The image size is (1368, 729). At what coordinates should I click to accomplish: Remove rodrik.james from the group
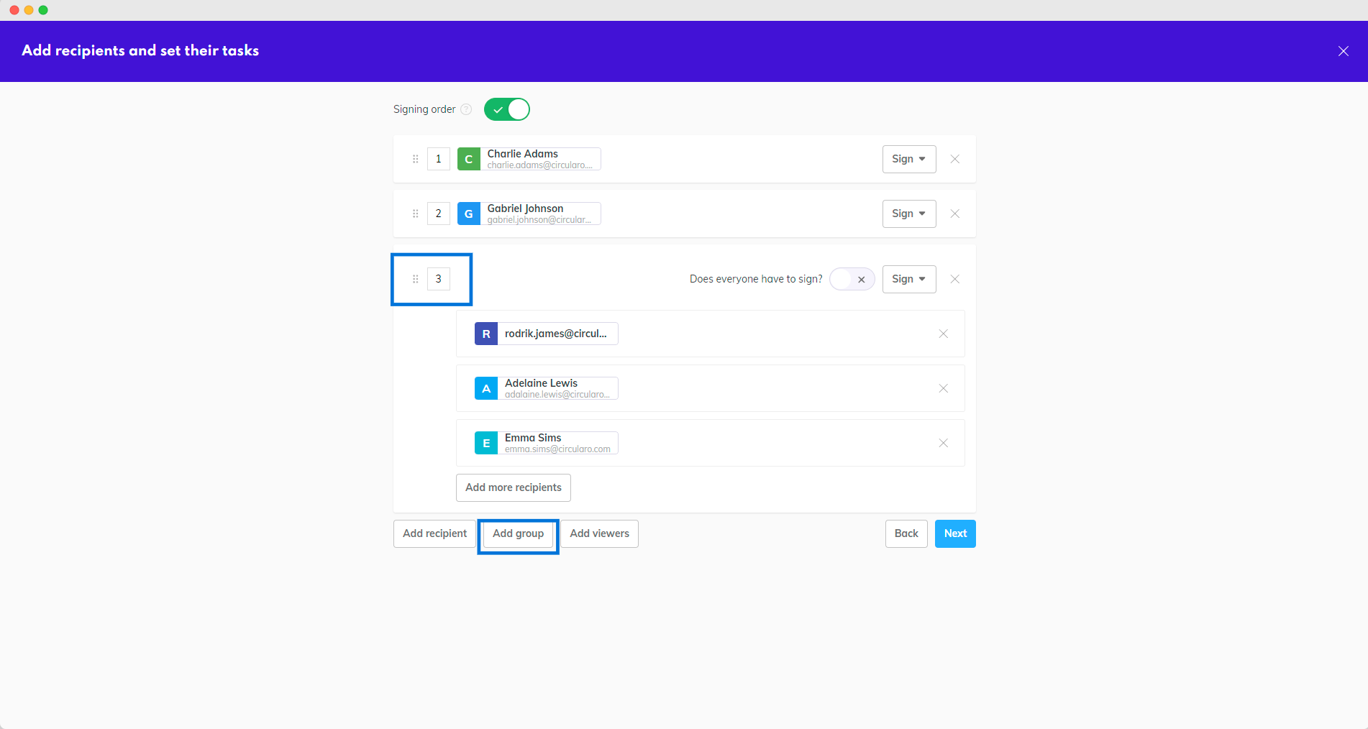tap(943, 334)
